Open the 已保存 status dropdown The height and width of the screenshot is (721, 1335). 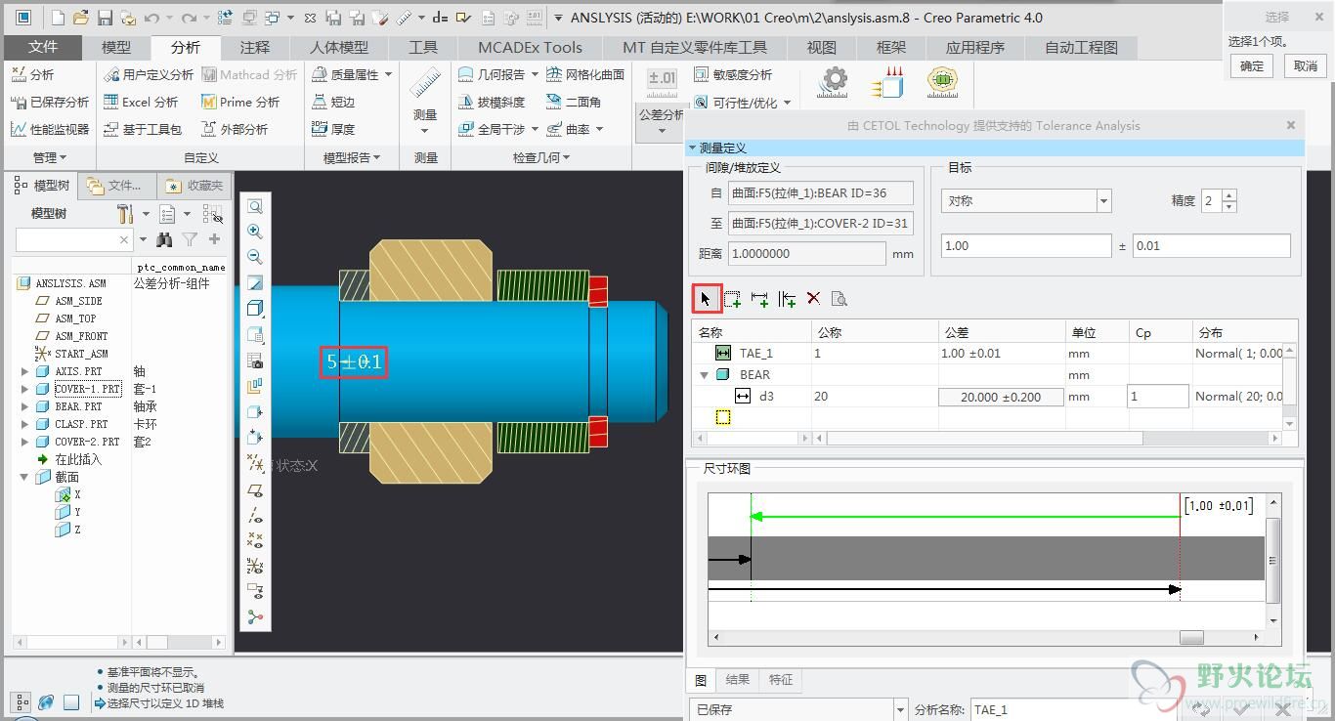tap(899, 709)
